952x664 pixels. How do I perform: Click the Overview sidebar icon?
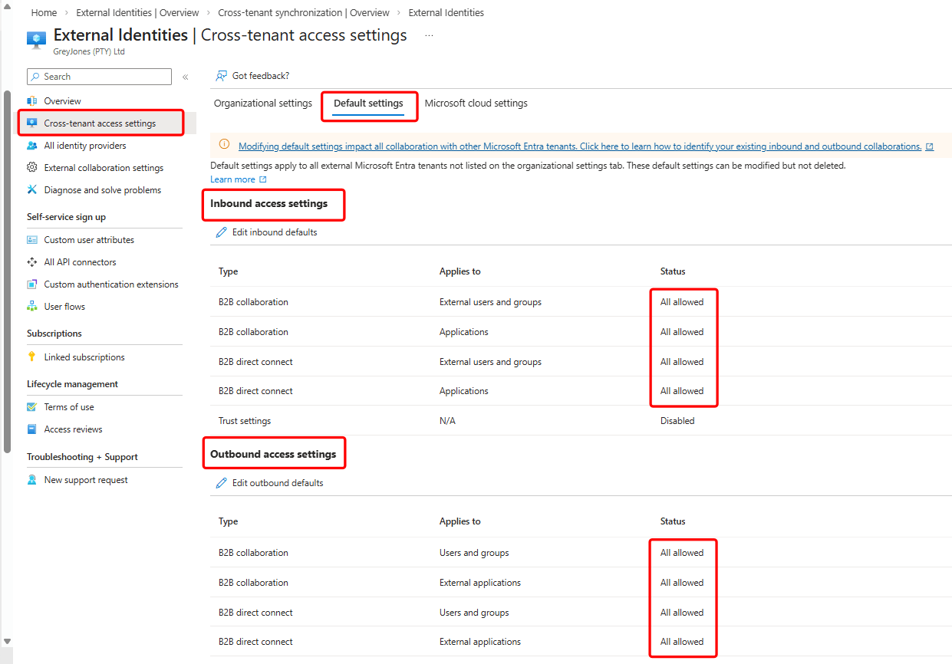click(32, 101)
